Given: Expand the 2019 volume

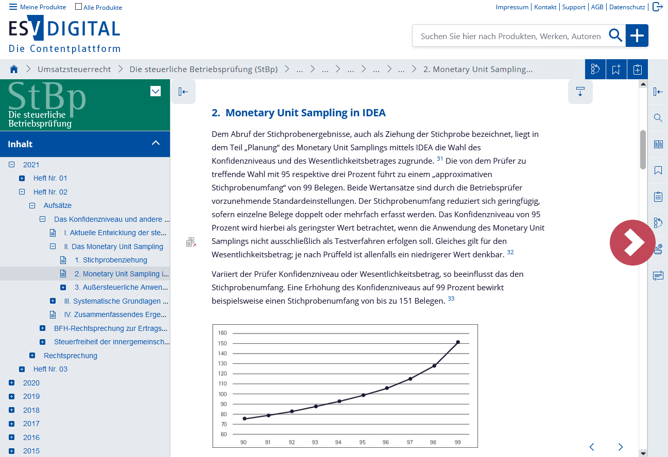Looking at the screenshot, I should point(12,396).
